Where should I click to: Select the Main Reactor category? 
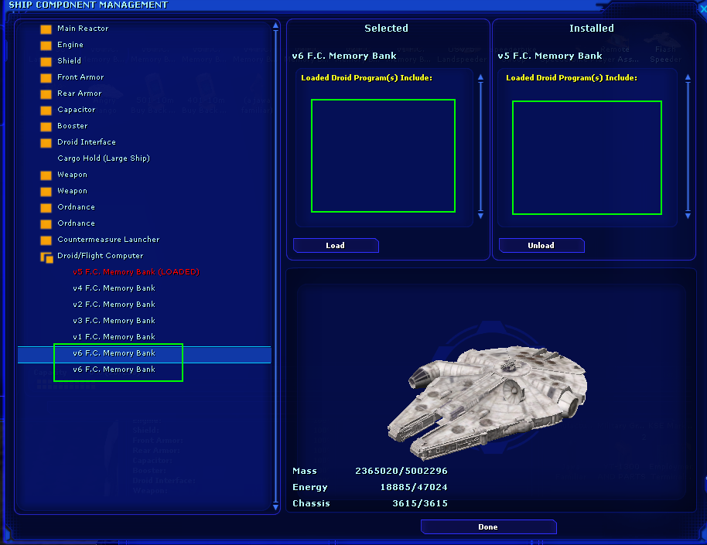click(x=83, y=29)
